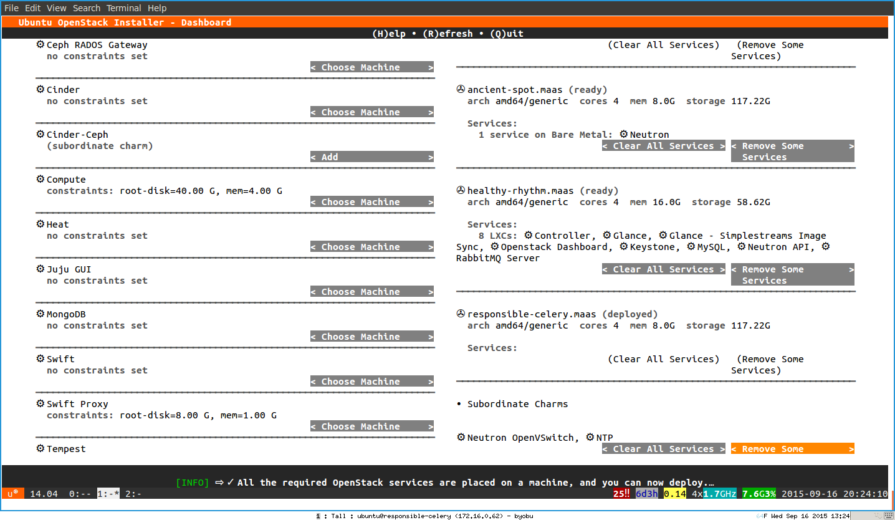Click the 6d3h uptime indicator
The width and height of the screenshot is (895, 520).
[x=646, y=494]
